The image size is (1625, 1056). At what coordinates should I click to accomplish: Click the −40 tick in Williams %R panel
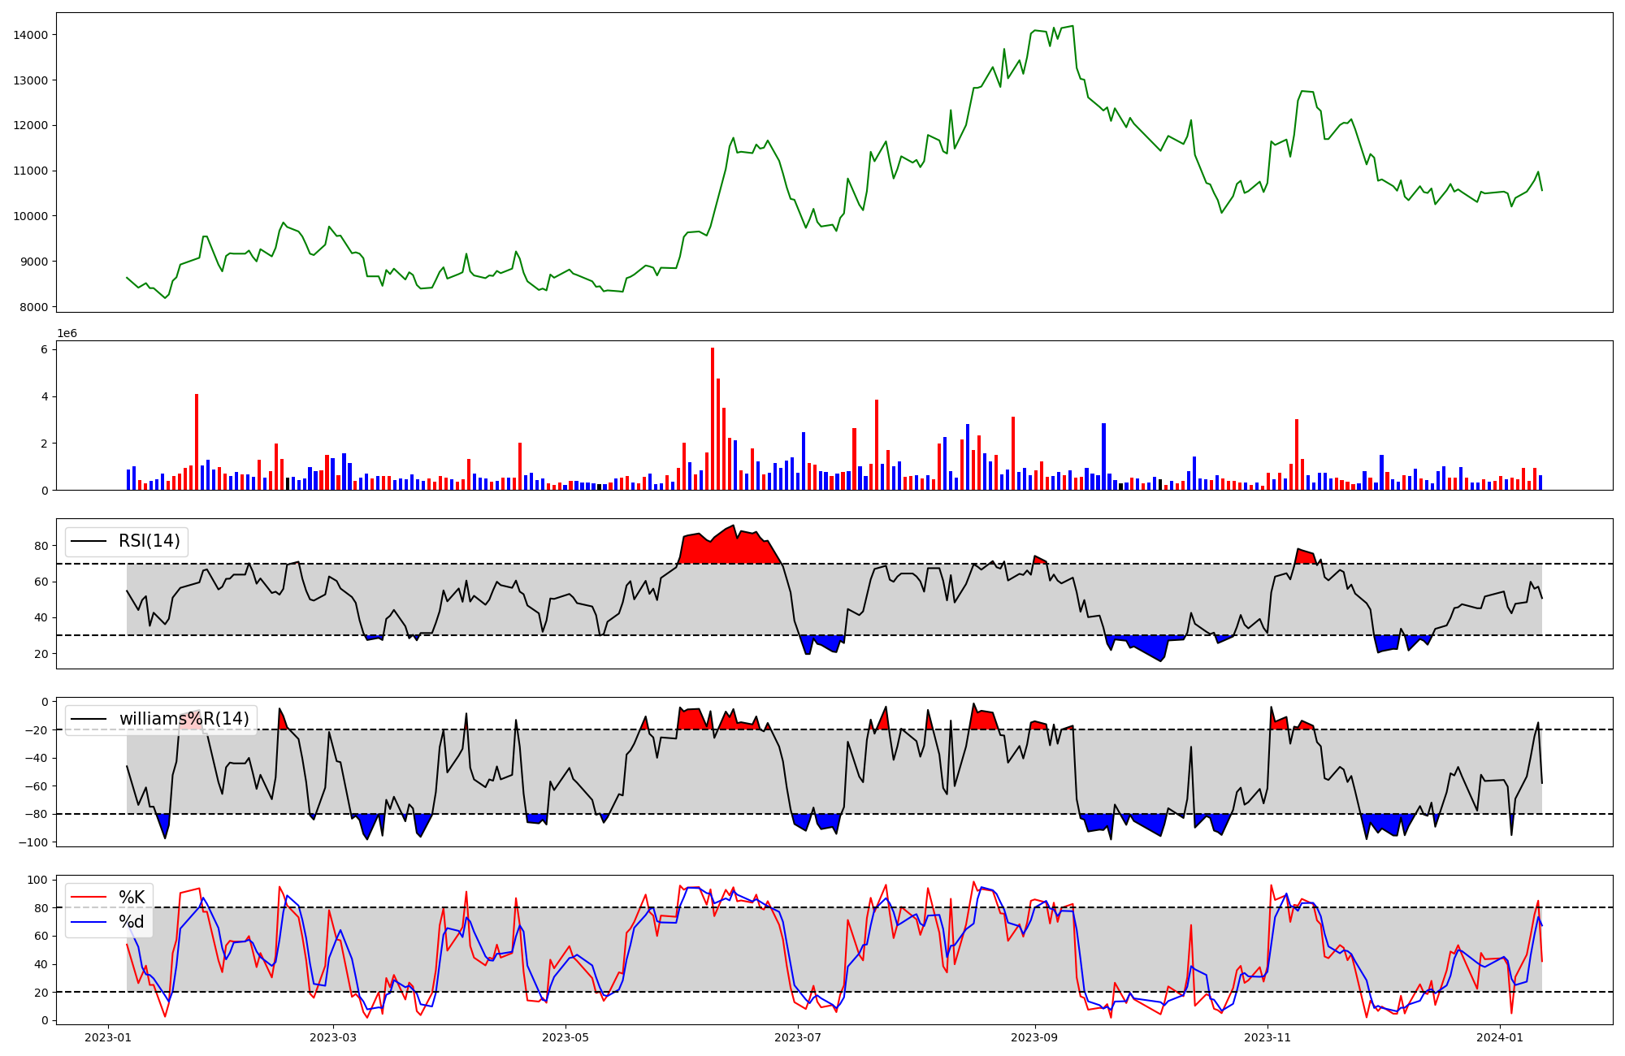[35, 758]
